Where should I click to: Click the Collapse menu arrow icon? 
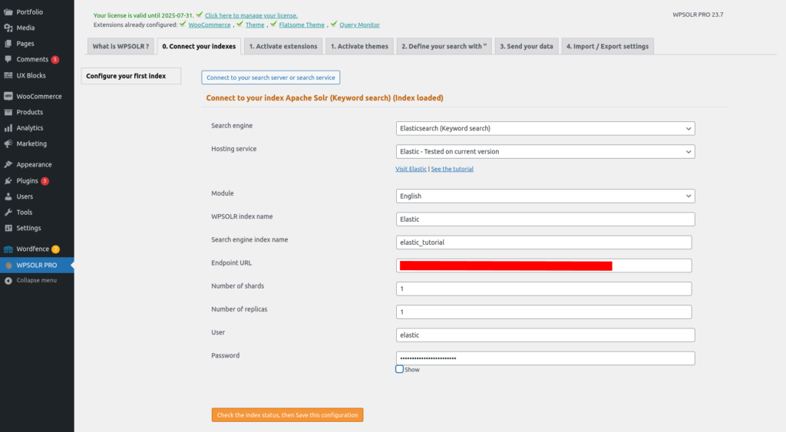tap(8, 281)
